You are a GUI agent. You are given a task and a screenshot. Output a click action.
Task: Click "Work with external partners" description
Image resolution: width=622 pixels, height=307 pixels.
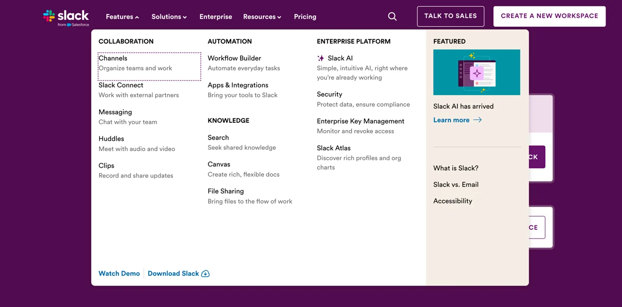139,95
